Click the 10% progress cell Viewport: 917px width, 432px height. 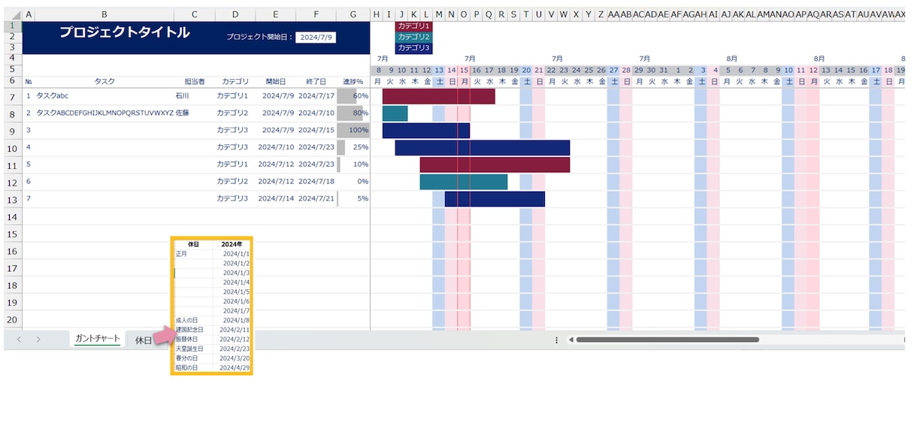pos(353,164)
